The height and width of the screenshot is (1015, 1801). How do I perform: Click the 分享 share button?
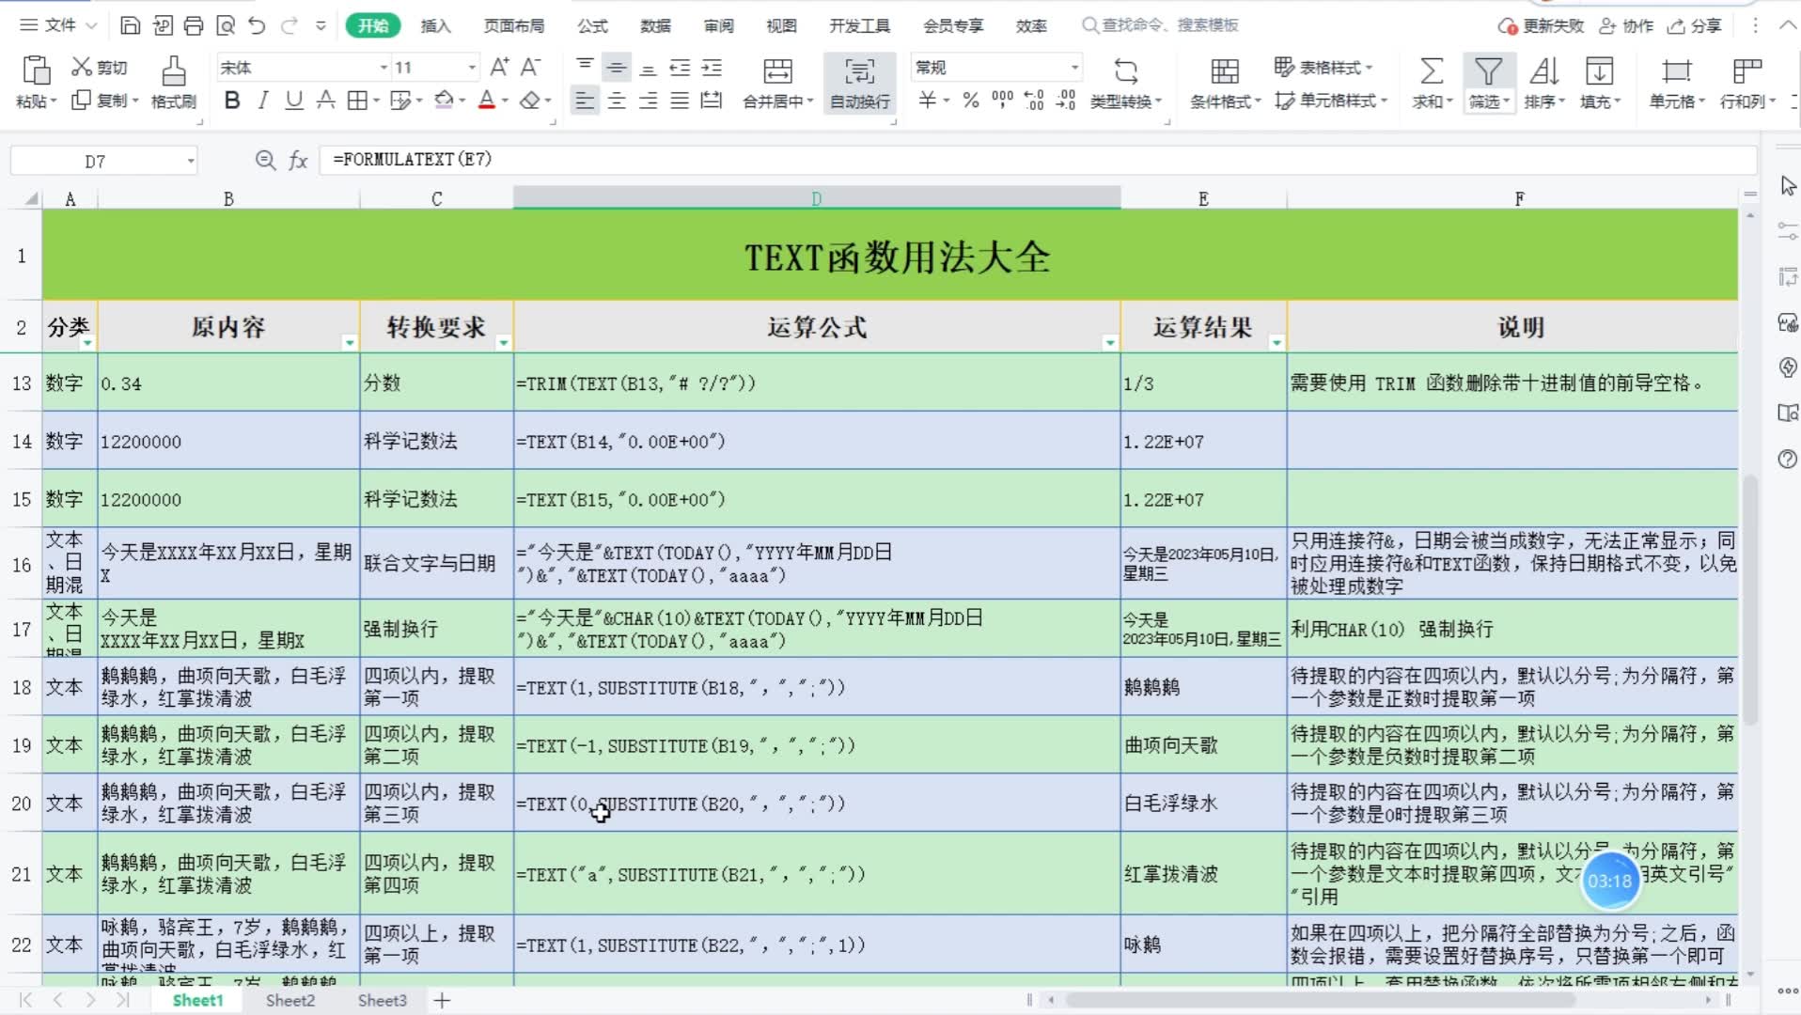(1698, 25)
